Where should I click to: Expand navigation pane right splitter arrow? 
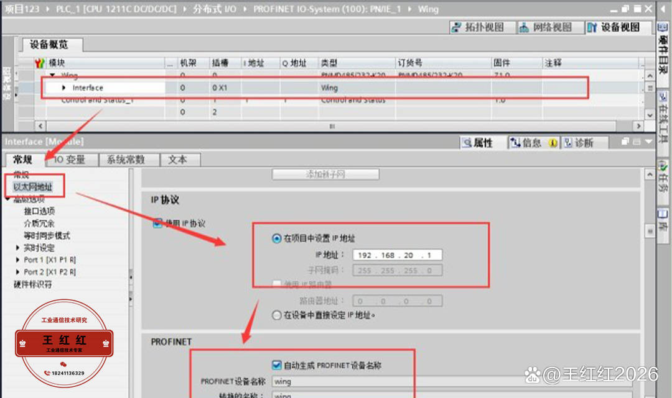(131, 299)
